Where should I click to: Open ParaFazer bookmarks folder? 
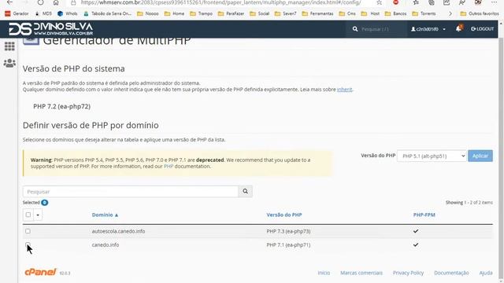[231, 13]
